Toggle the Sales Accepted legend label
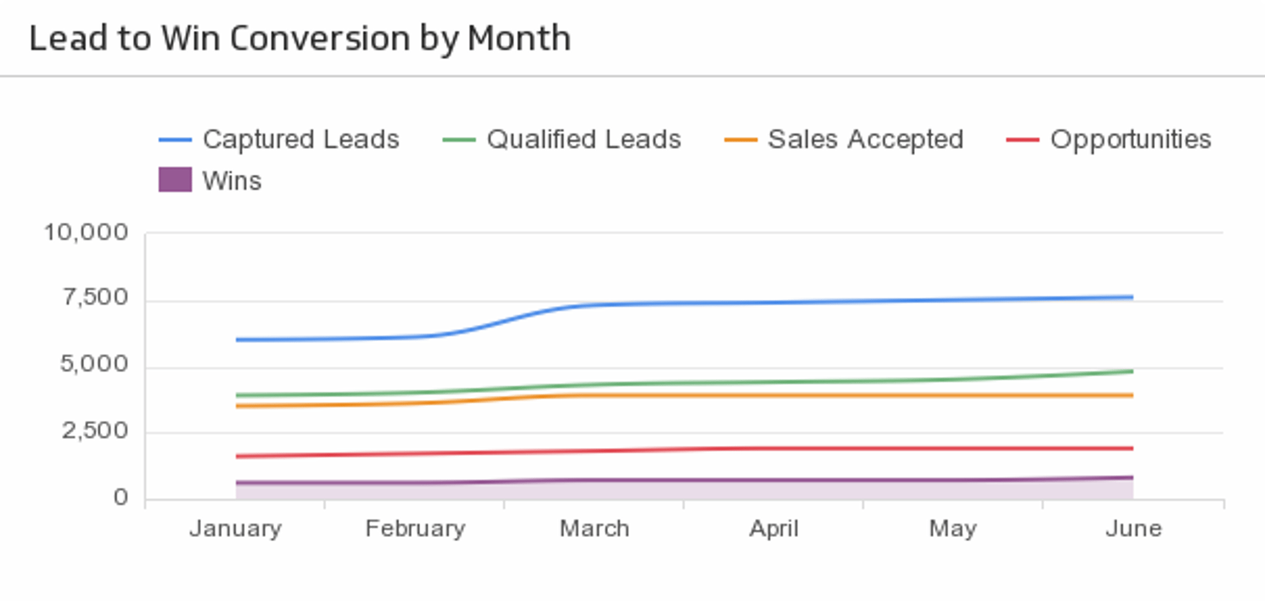Image resolution: width=1265 pixels, height=601 pixels. coord(866,140)
